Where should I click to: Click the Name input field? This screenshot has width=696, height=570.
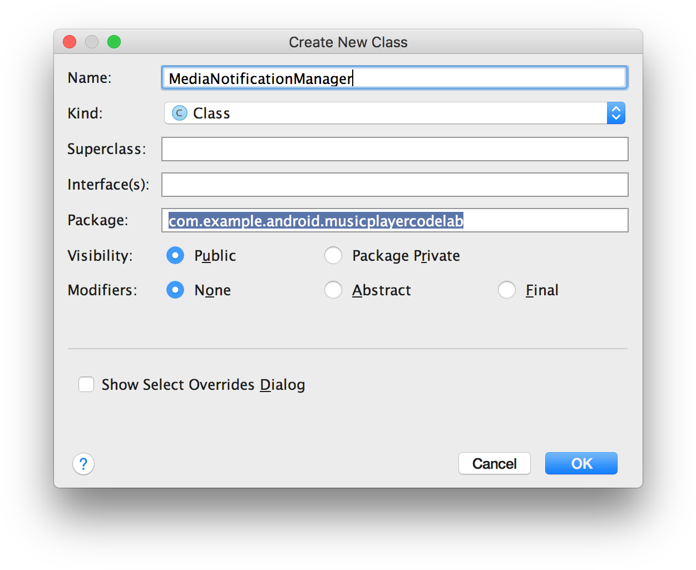pyautogui.click(x=394, y=78)
